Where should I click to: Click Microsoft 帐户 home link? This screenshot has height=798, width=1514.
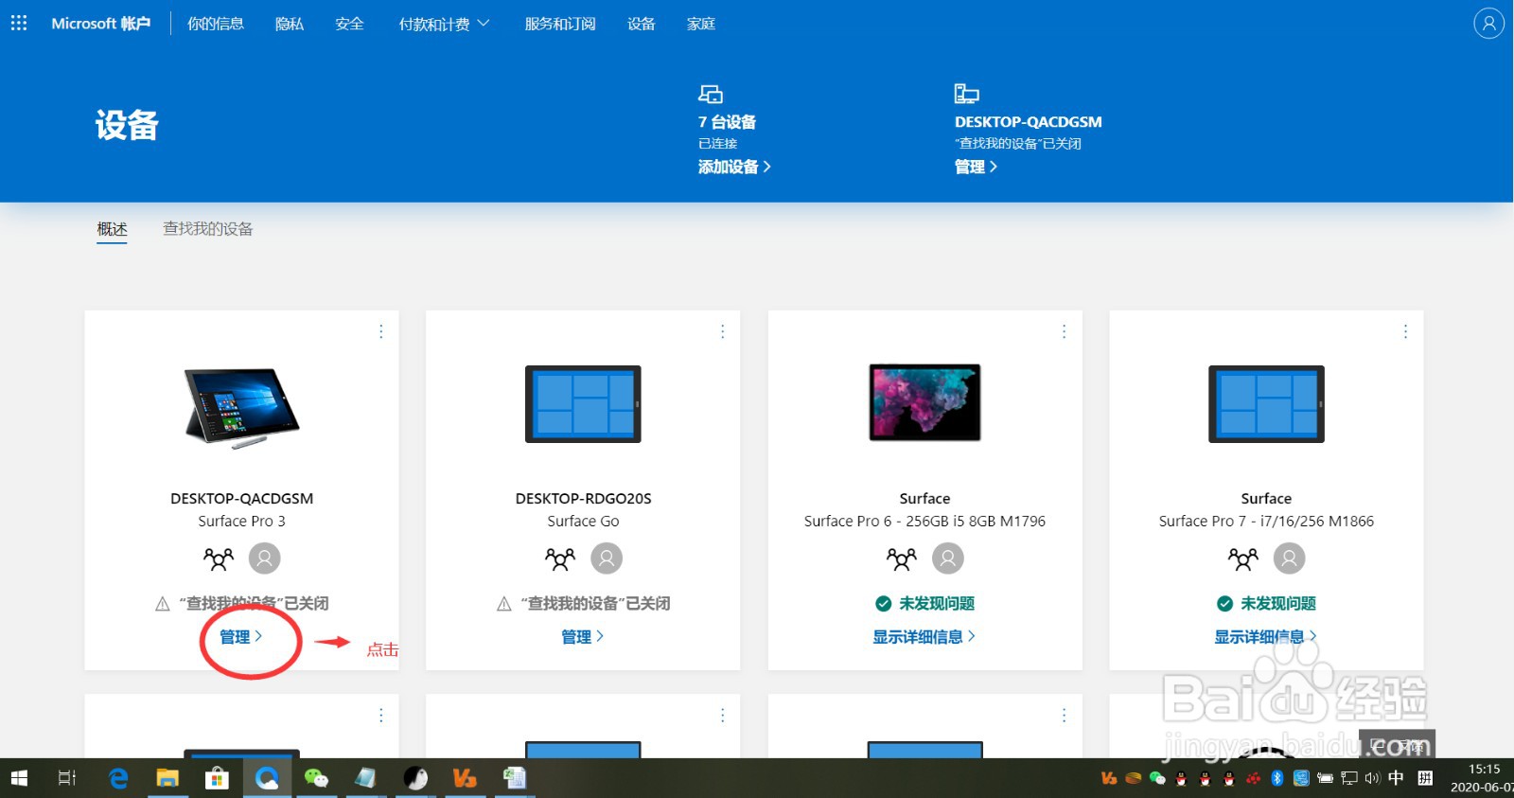(x=100, y=24)
